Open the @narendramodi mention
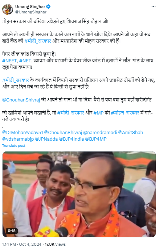 click(100, 132)
